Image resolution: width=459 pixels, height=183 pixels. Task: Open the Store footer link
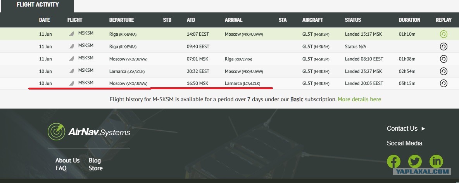pyautogui.click(x=95, y=168)
